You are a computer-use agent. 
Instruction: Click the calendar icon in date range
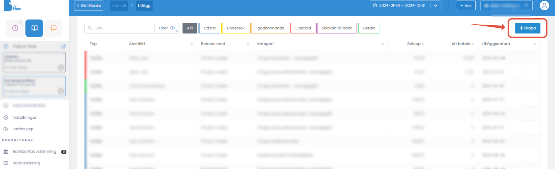pyautogui.click(x=375, y=5)
